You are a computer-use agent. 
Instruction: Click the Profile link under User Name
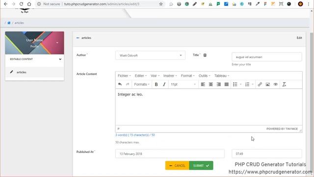point(34,46)
